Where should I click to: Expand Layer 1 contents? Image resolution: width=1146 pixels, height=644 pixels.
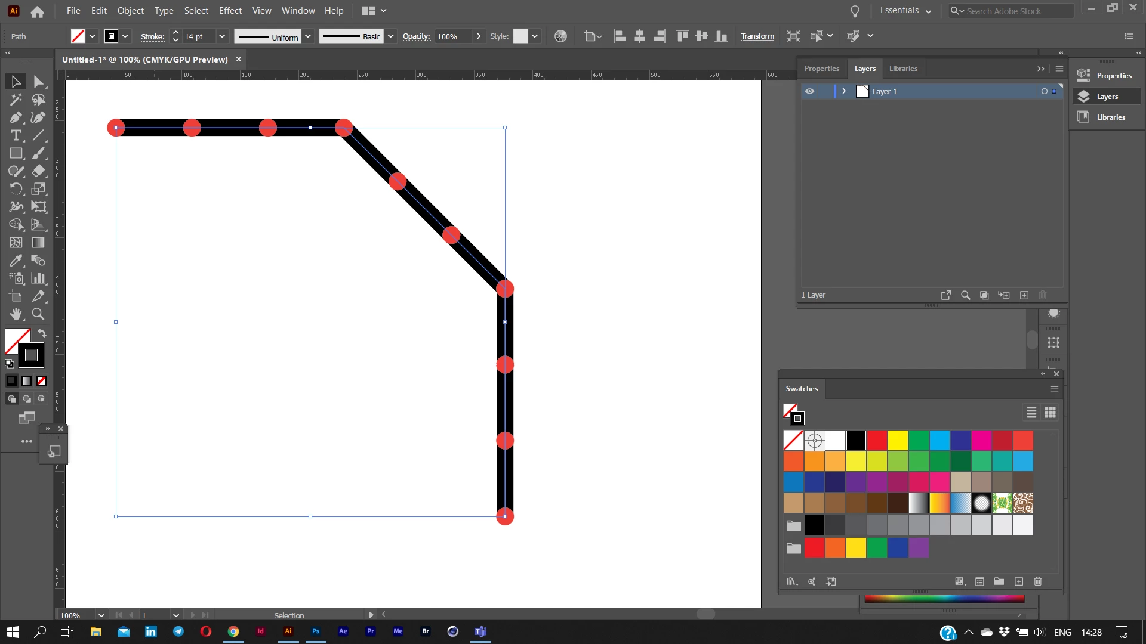coord(844,91)
